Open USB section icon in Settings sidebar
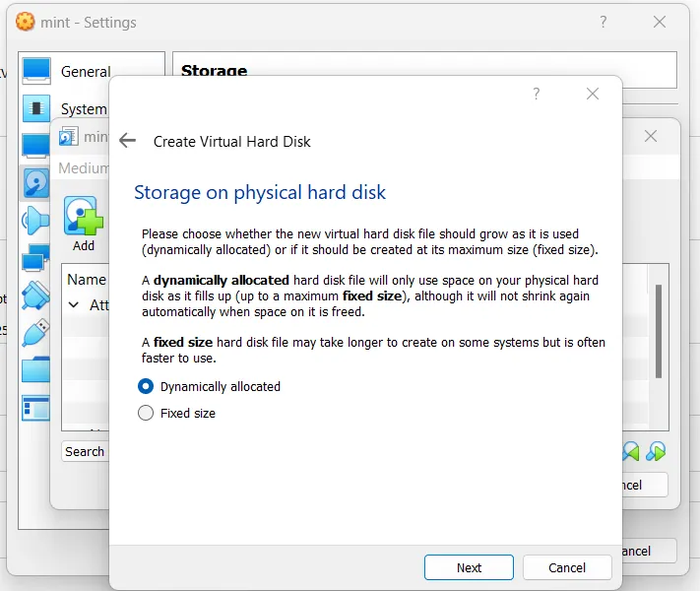Viewport: 700px width, 591px height. [x=35, y=333]
